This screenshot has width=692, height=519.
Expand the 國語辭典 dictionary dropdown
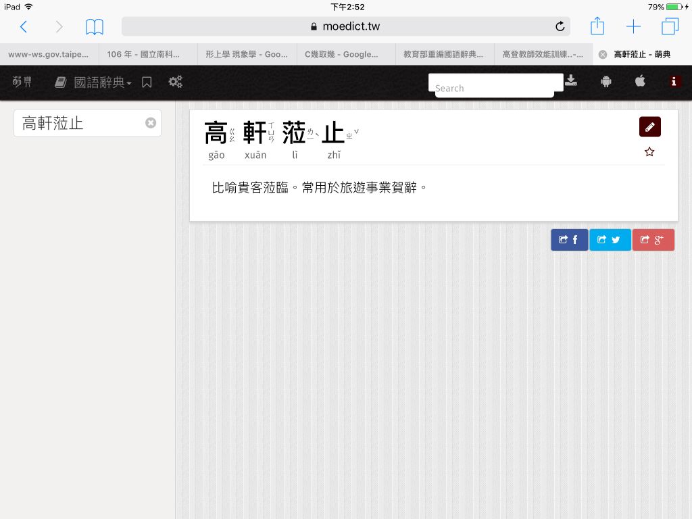point(93,82)
